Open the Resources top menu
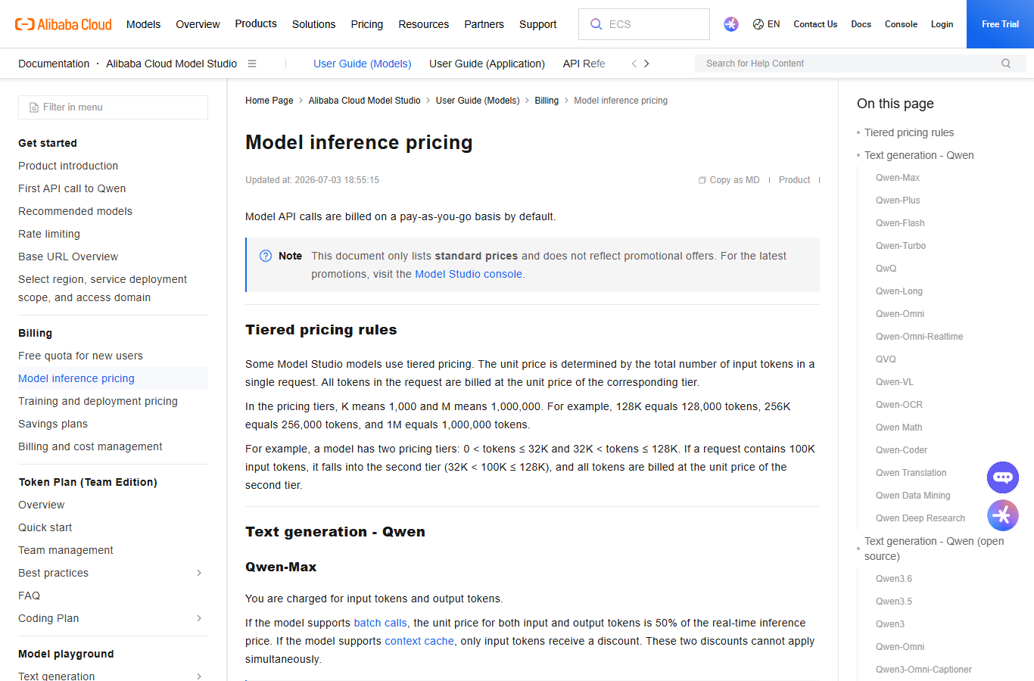1034x681 pixels. point(424,24)
